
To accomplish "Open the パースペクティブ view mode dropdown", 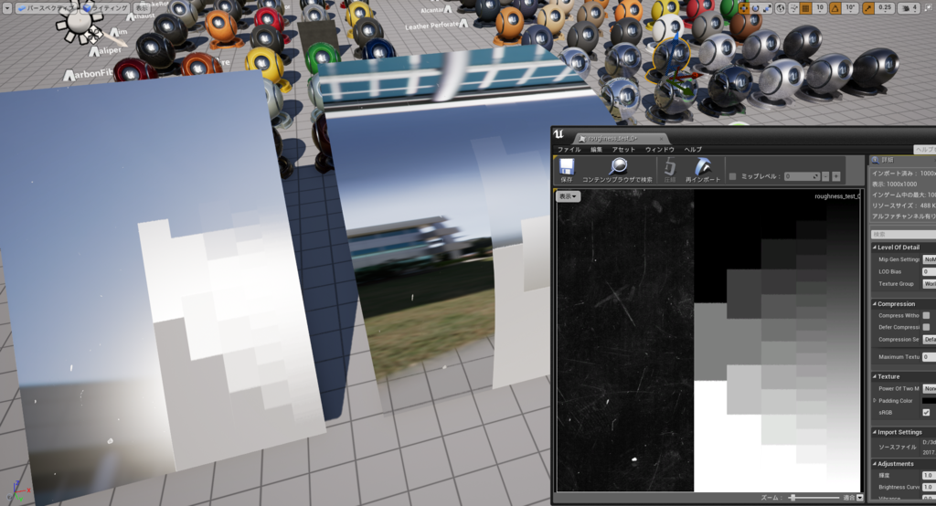I will point(47,8).
